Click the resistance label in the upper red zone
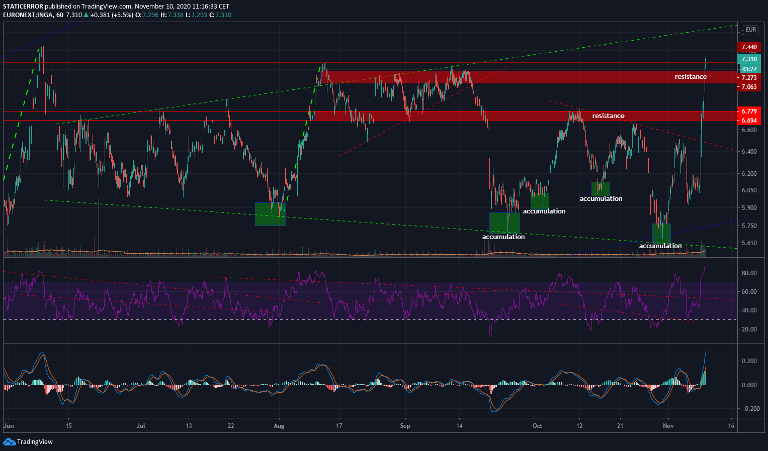 pyautogui.click(x=691, y=77)
